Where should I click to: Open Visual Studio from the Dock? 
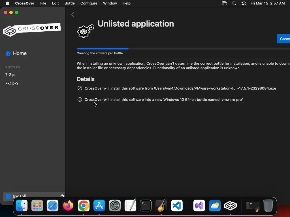tap(199, 205)
